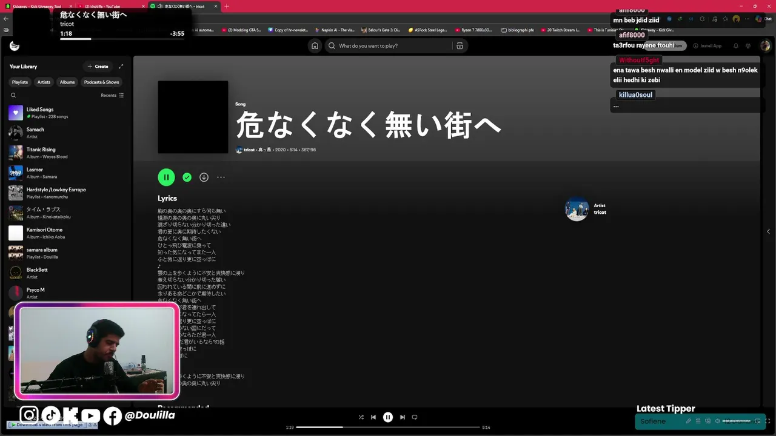Viewport: 776px width, 436px height.
Task: Filter library by Playlists
Action: click(x=20, y=82)
